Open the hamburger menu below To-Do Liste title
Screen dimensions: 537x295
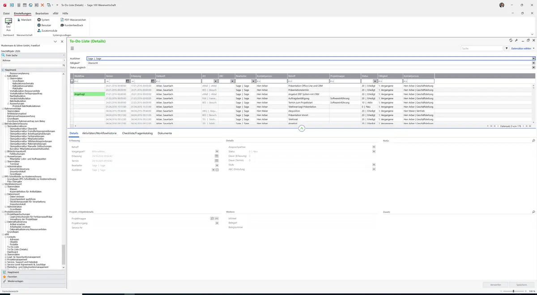(72, 48)
